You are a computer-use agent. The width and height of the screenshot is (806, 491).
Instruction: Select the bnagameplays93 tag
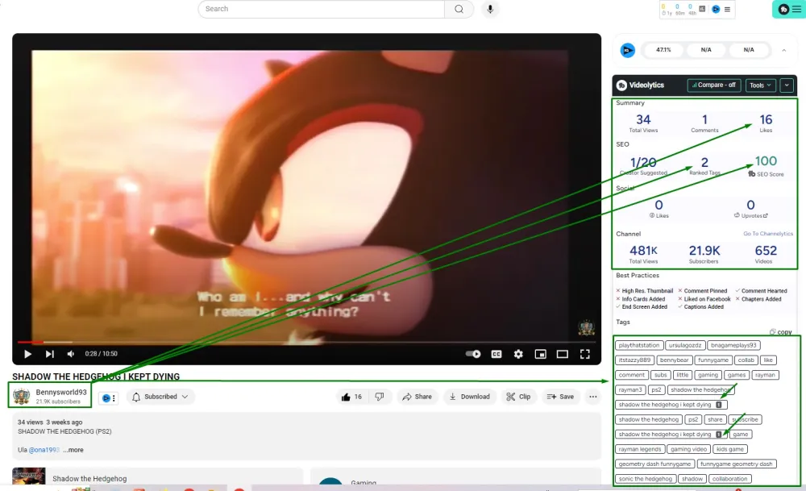click(733, 345)
